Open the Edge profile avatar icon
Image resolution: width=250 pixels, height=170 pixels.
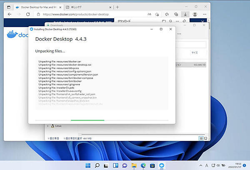[x=195, y=14]
